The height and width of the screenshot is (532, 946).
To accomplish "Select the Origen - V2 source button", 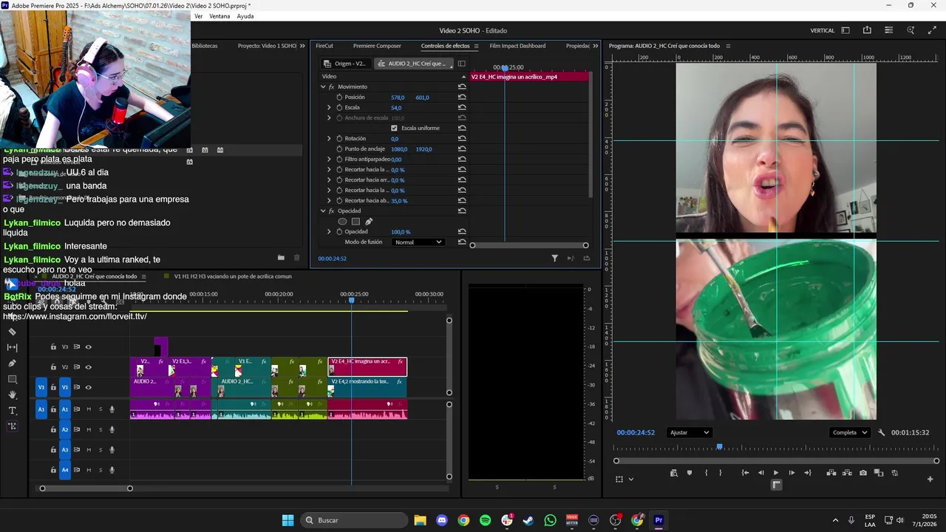I will [345, 64].
